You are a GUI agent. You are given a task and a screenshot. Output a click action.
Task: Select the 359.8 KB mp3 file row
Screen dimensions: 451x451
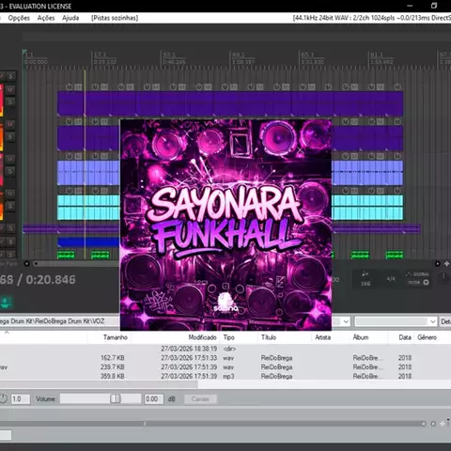[x=225, y=376]
